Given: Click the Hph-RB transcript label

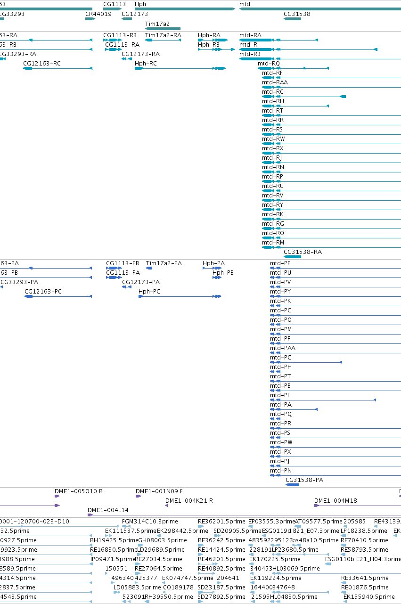Looking at the screenshot, I should pos(209,45).
